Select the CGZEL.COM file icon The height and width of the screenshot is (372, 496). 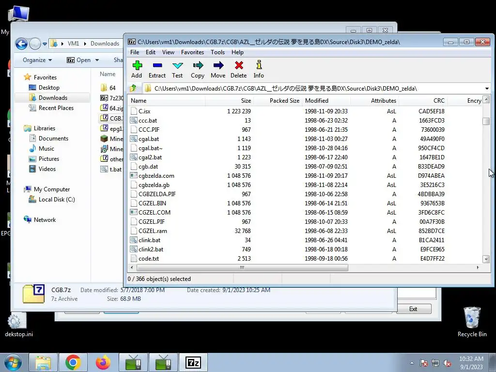[x=134, y=212]
